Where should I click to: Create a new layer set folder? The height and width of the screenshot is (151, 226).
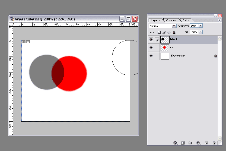tap(190, 143)
